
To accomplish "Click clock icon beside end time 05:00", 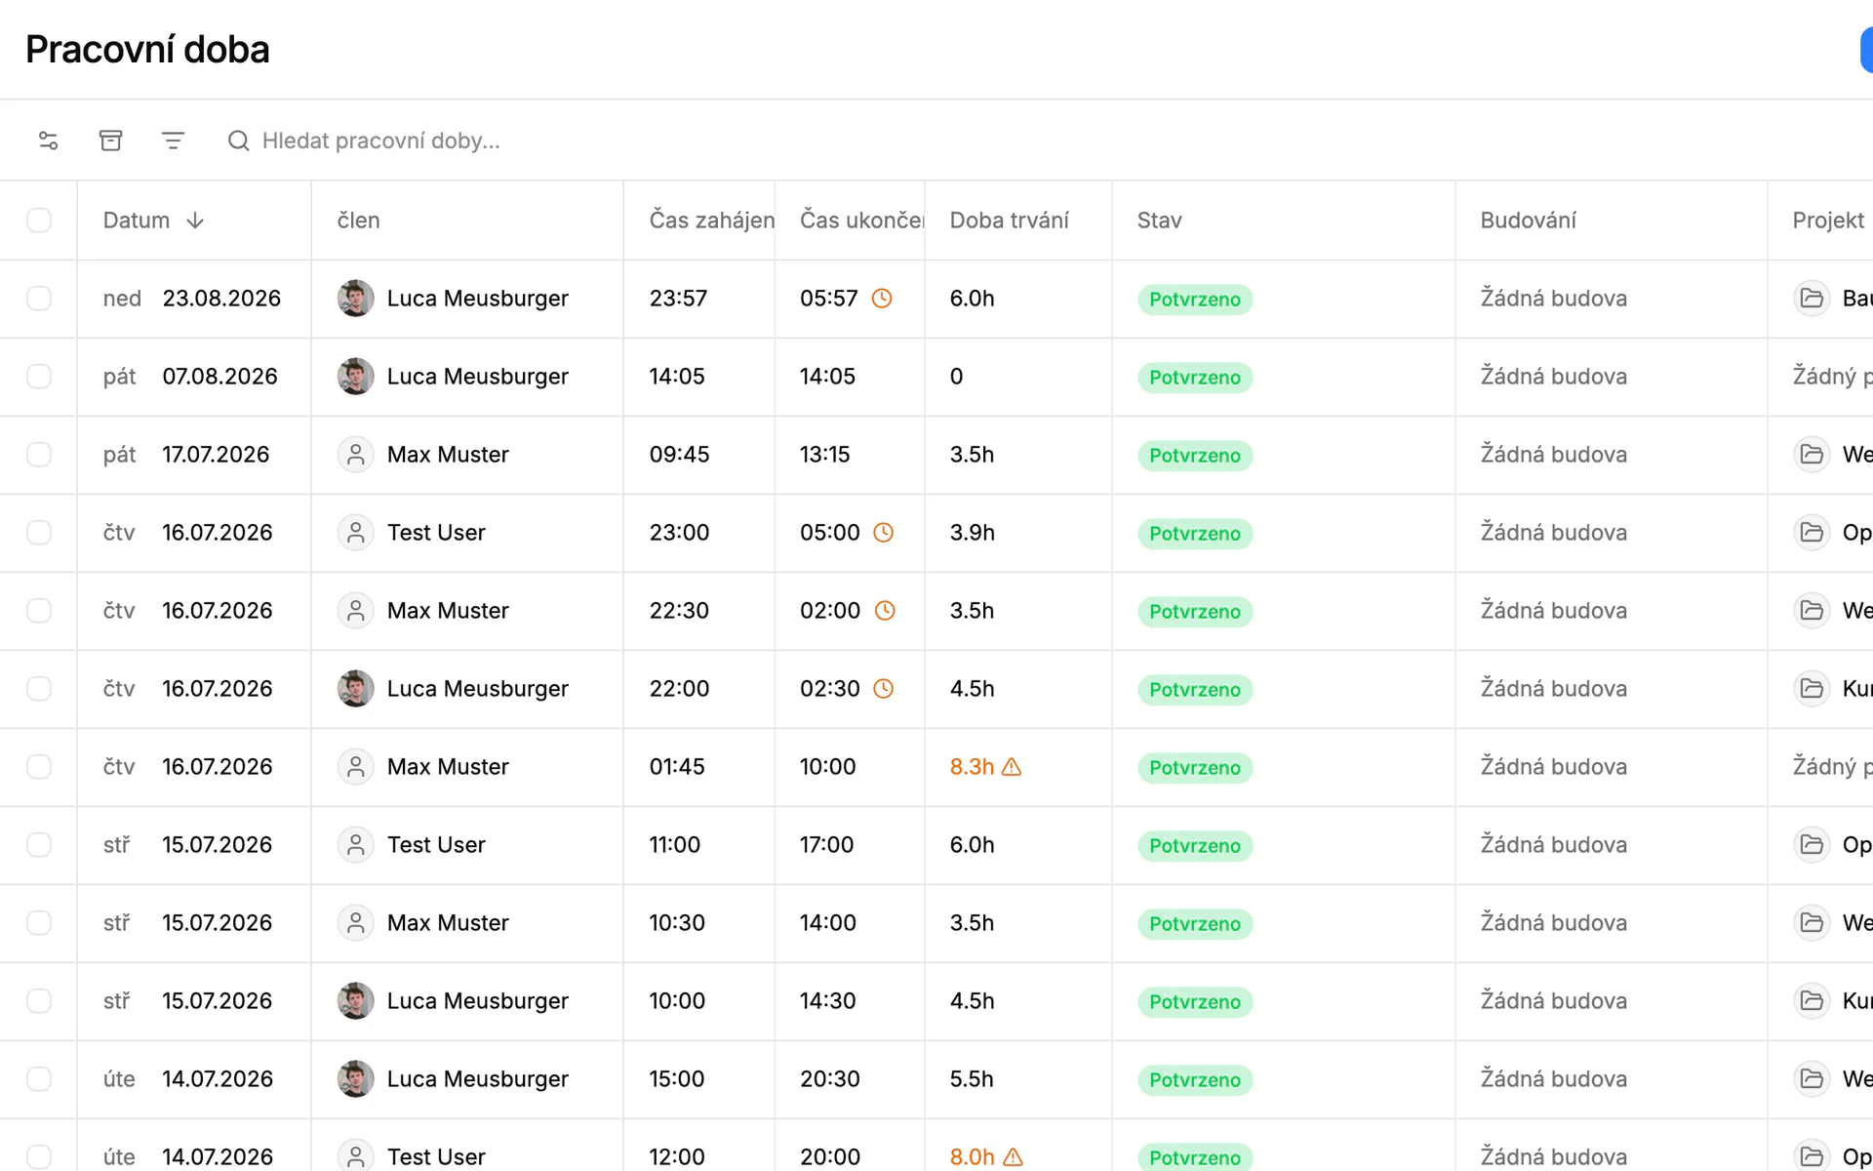I will [x=883, y=533].
